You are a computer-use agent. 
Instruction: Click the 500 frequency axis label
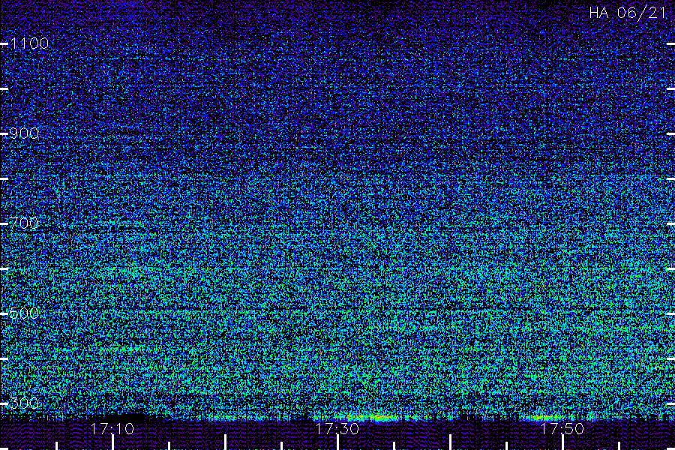[x=24, y=313]
